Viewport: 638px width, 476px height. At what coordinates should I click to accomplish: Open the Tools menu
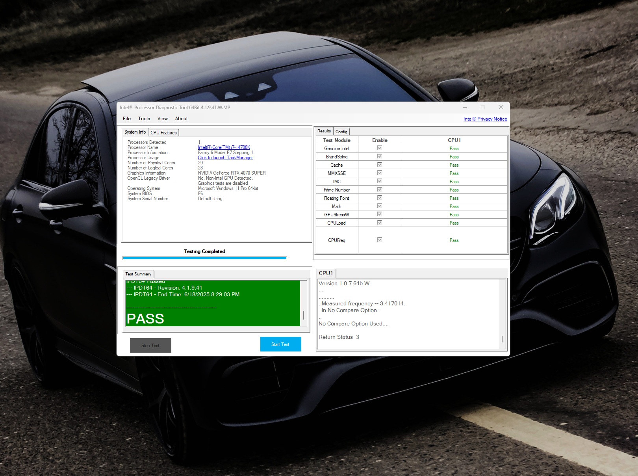pos(144,119)
